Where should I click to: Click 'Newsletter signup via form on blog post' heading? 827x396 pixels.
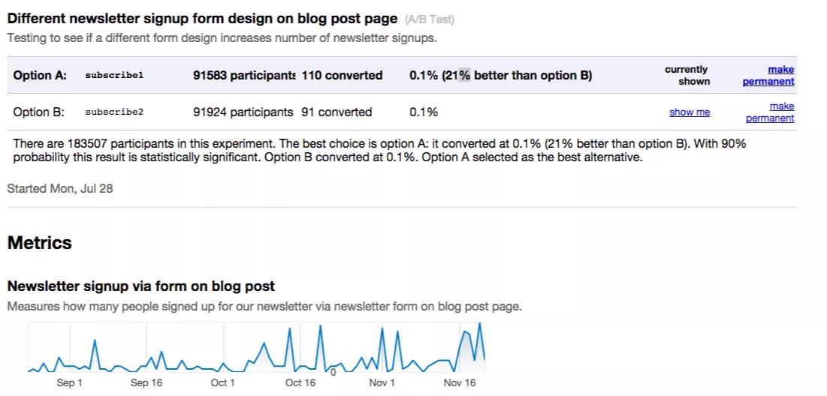pos(141,286)
